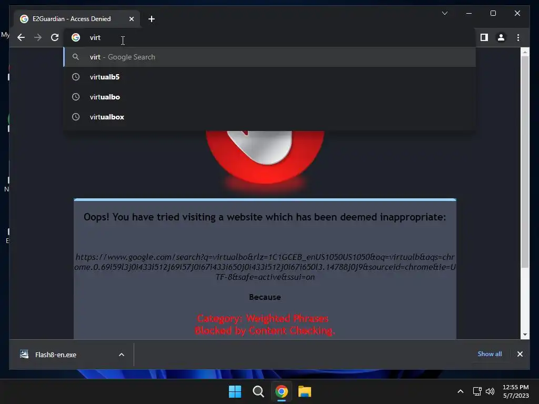Click the 'Oops! You have tried visiting' heading
539x404 pixels.
tap(265, 217)
